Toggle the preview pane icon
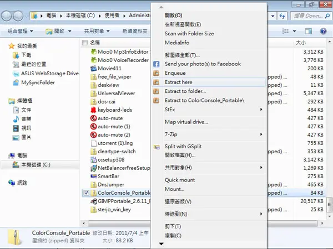Image resolution: width=333 pixels, height=249 pixels. [x=308, y=32]
